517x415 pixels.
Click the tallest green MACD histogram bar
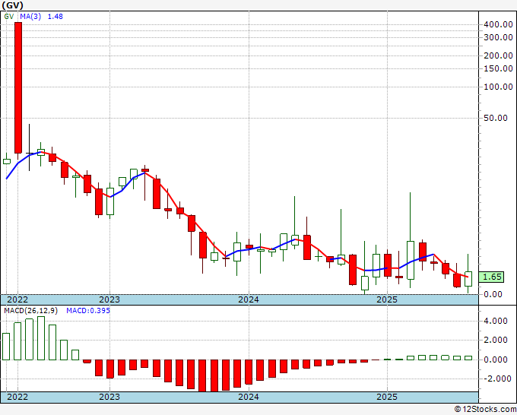click(41, 338)
